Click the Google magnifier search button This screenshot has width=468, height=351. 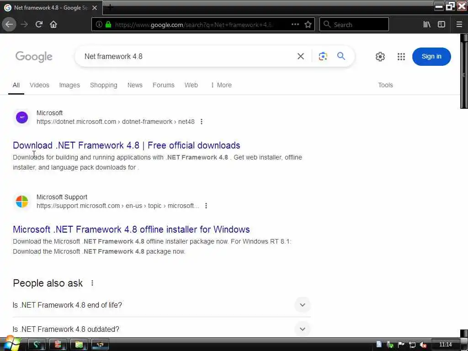pyautogui.click(x=341, y=56)
